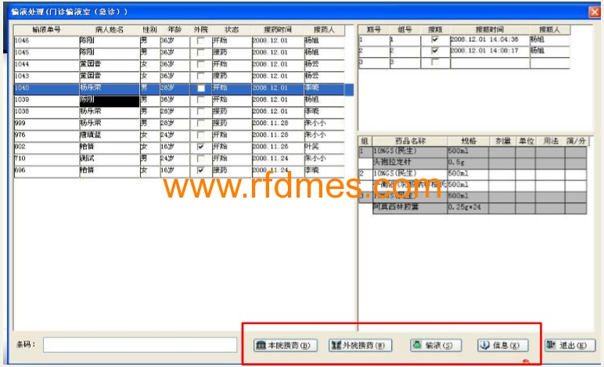Click the 输液单号 column header
The height and width of the screenshot is (367, 604).
click(47, 30)
